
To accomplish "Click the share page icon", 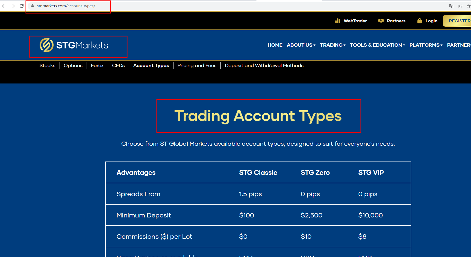I will (460, 6).
